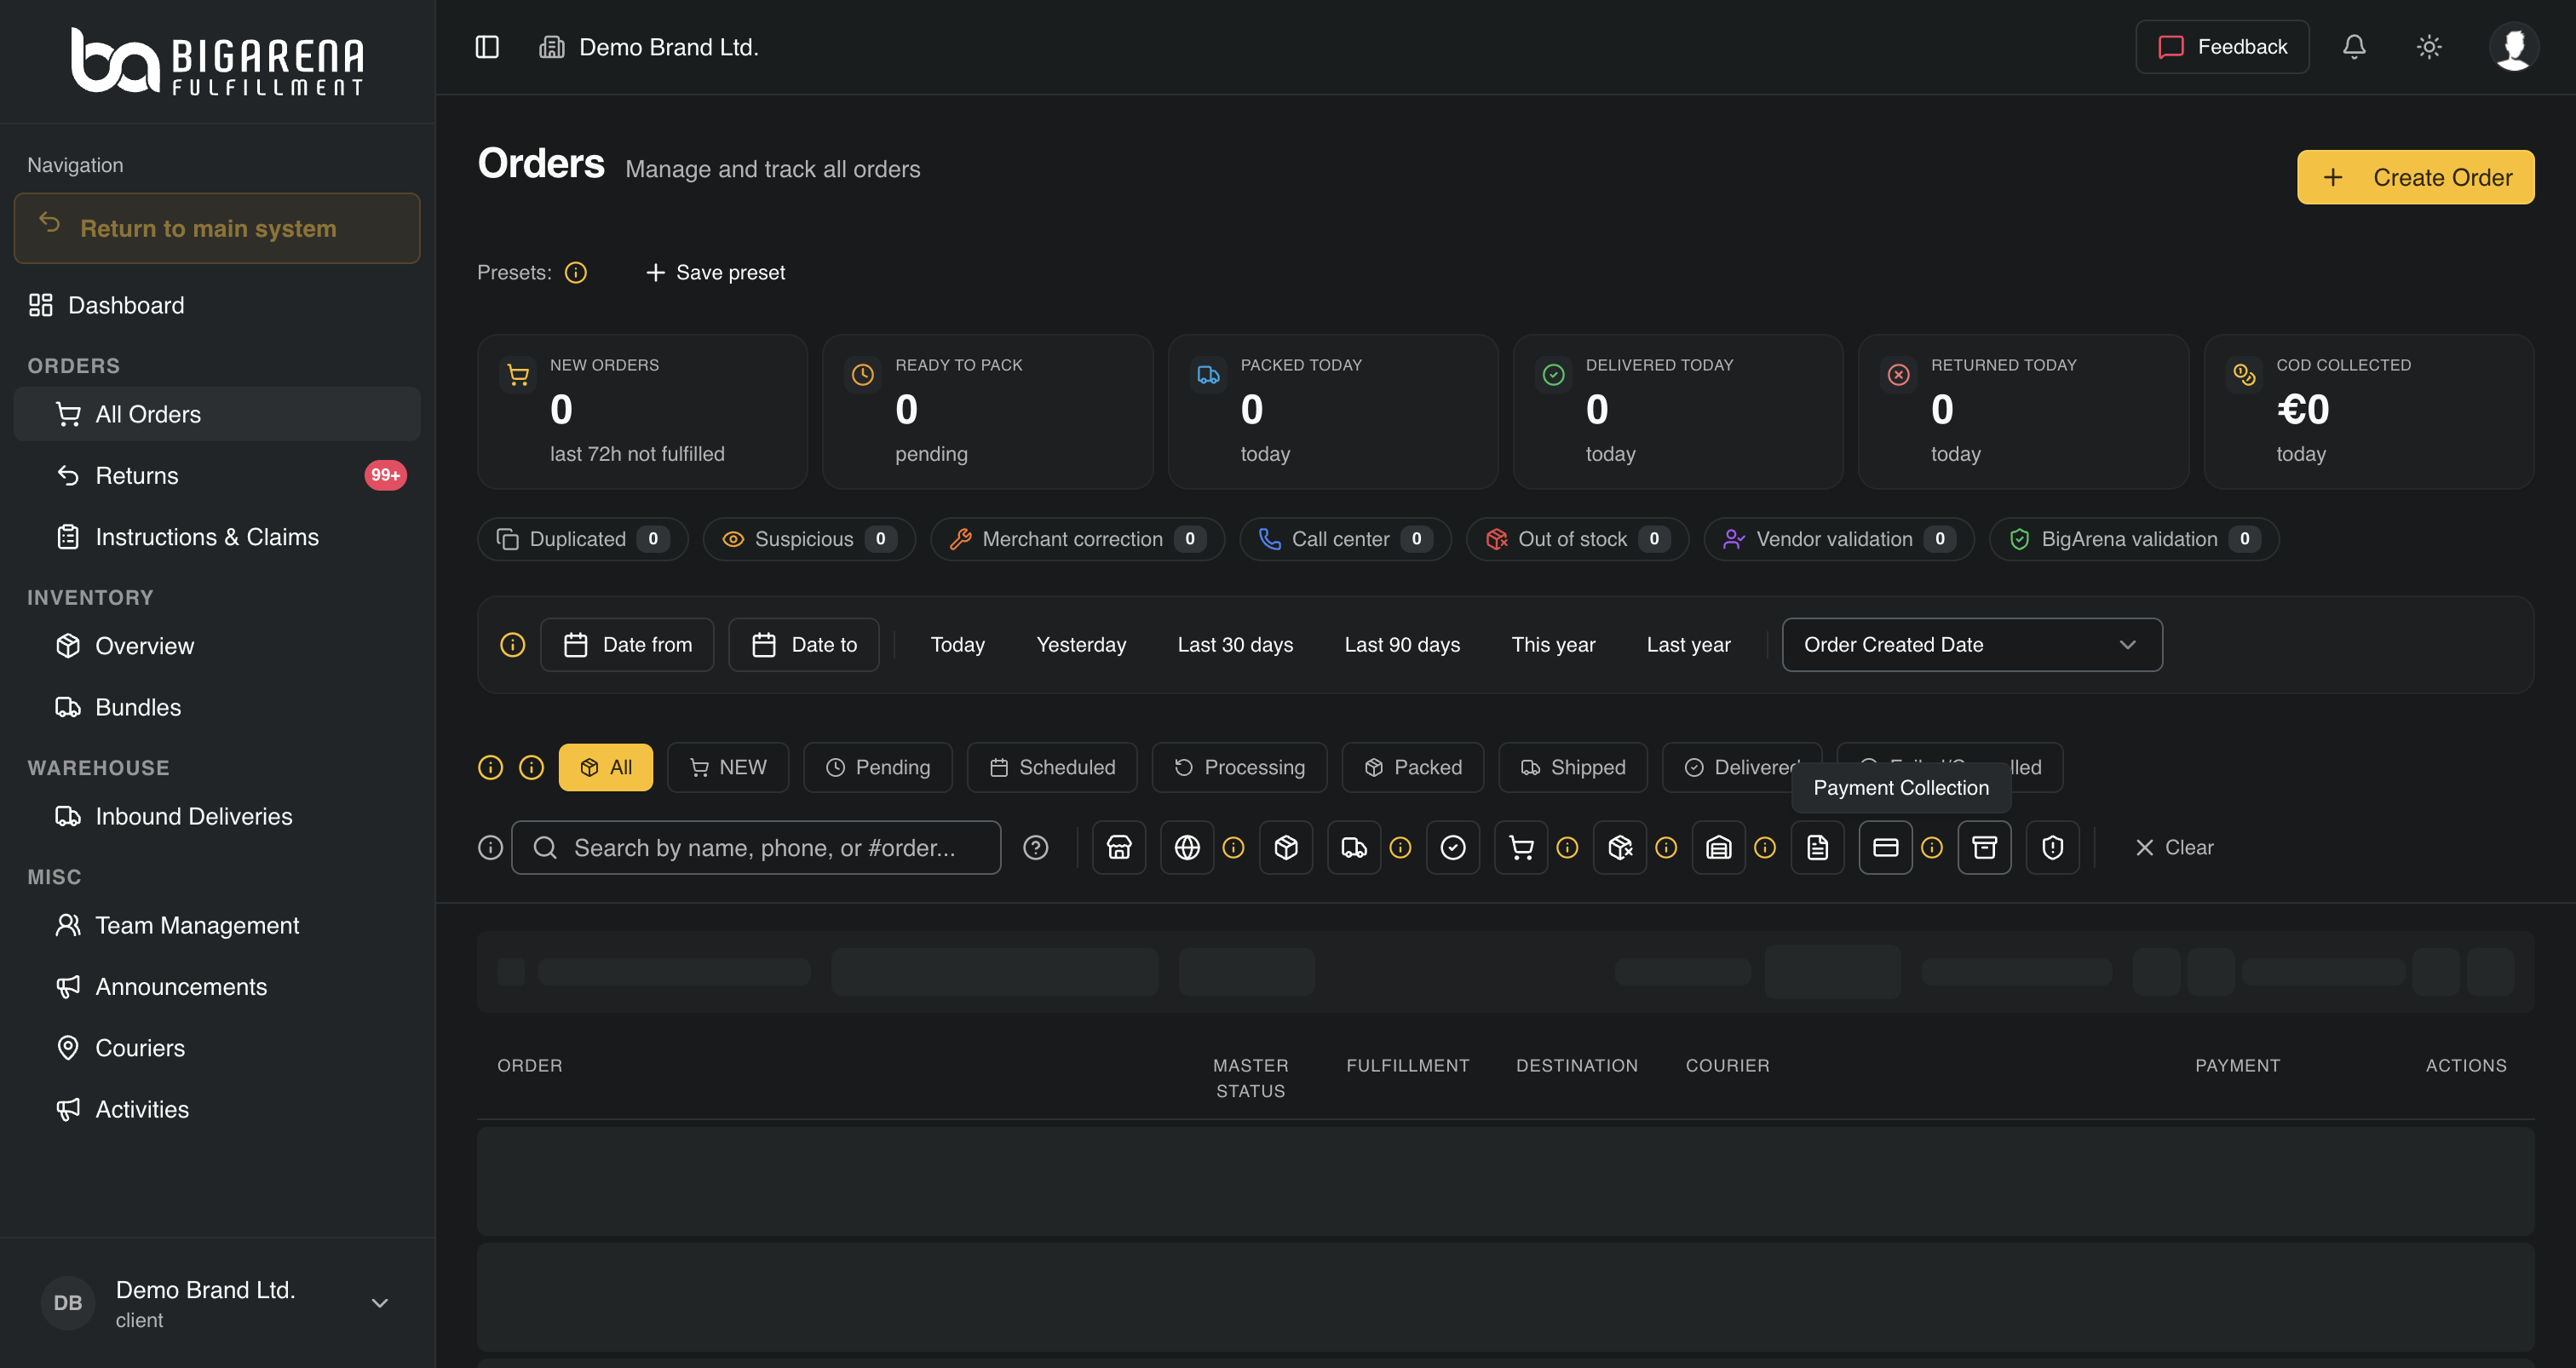Open the document filter icon
Viewport: 2576px width, 1368px height.
pos(1818,848)
